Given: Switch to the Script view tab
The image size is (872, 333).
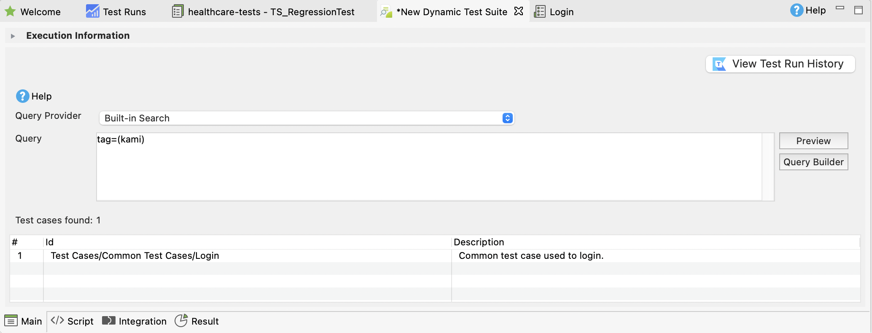Looking at the screenshot, I should [72, 321].
